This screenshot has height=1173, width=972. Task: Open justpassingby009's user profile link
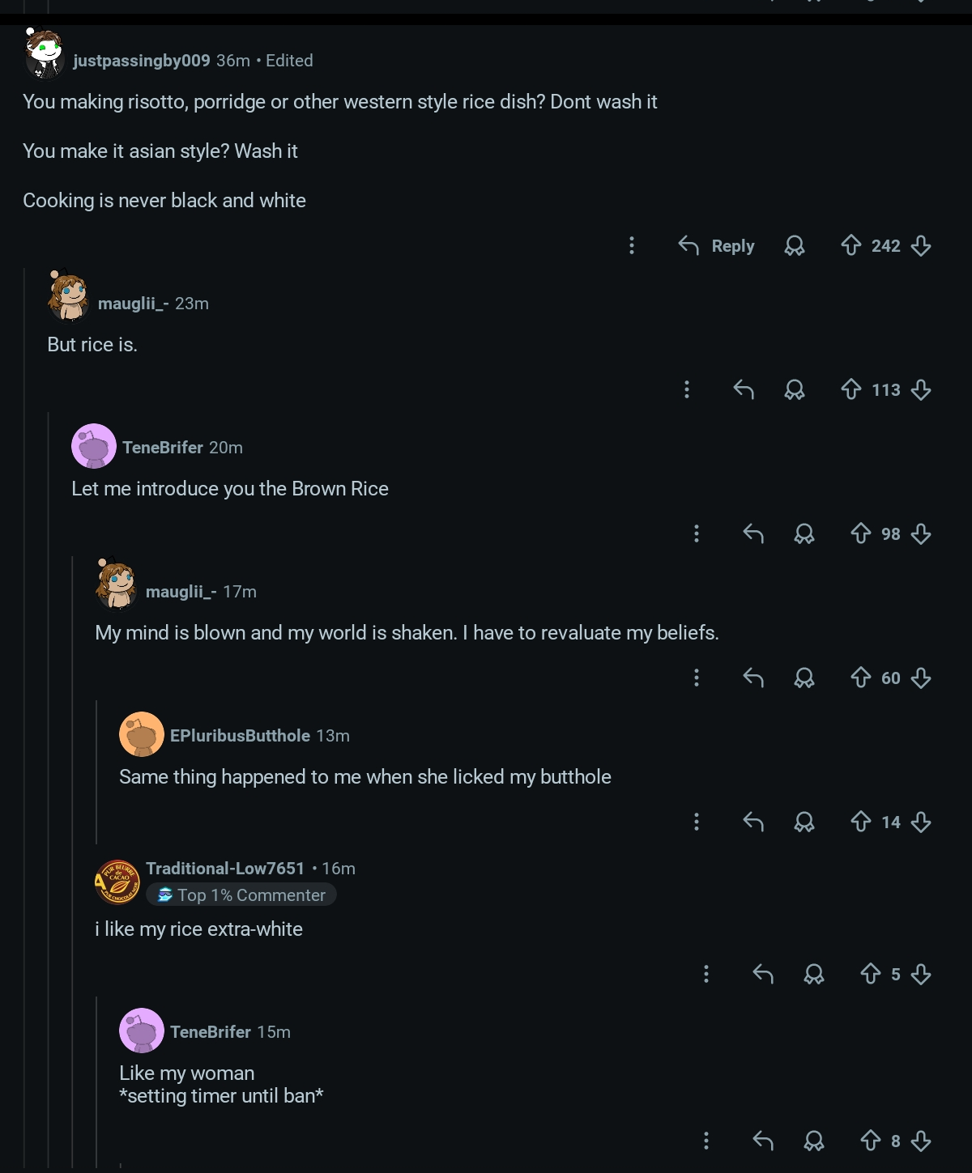point(141,61)
